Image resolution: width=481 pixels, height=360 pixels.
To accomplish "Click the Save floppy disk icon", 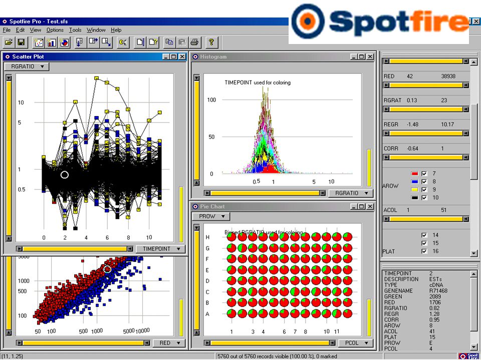I will (21, 42).
